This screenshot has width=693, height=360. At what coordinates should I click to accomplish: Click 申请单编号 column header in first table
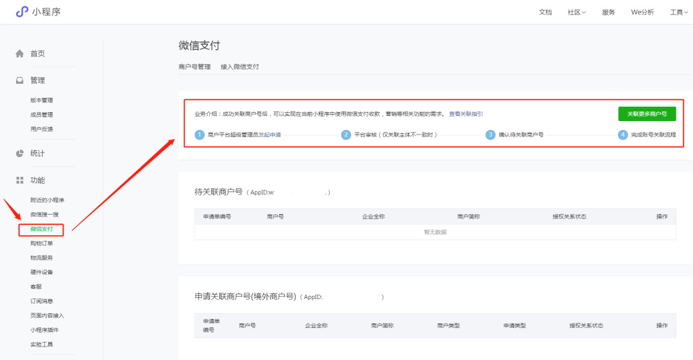[217, 217]
